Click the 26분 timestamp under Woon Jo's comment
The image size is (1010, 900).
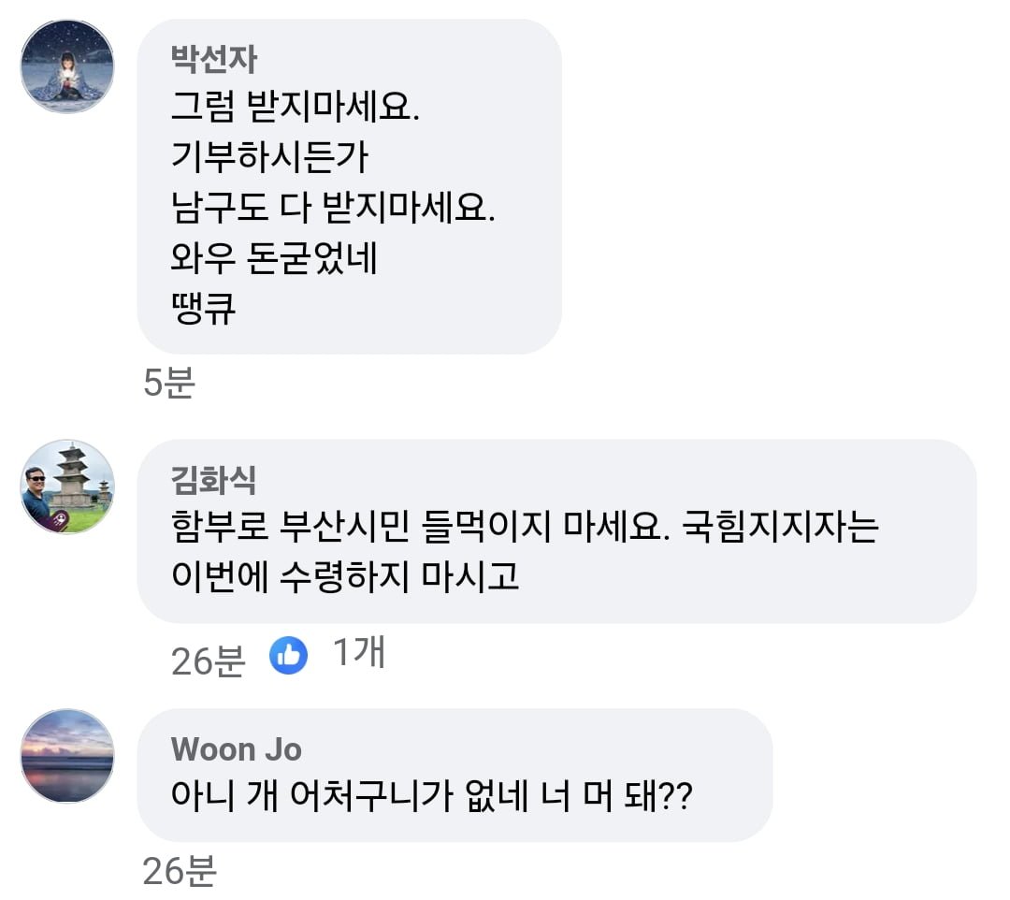pos(180,871)
